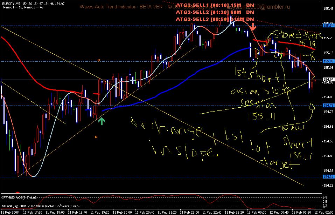Select the 154.79 price level label
Screen dimensions: 335x215
pyautogui.click(x=328, y=105)
